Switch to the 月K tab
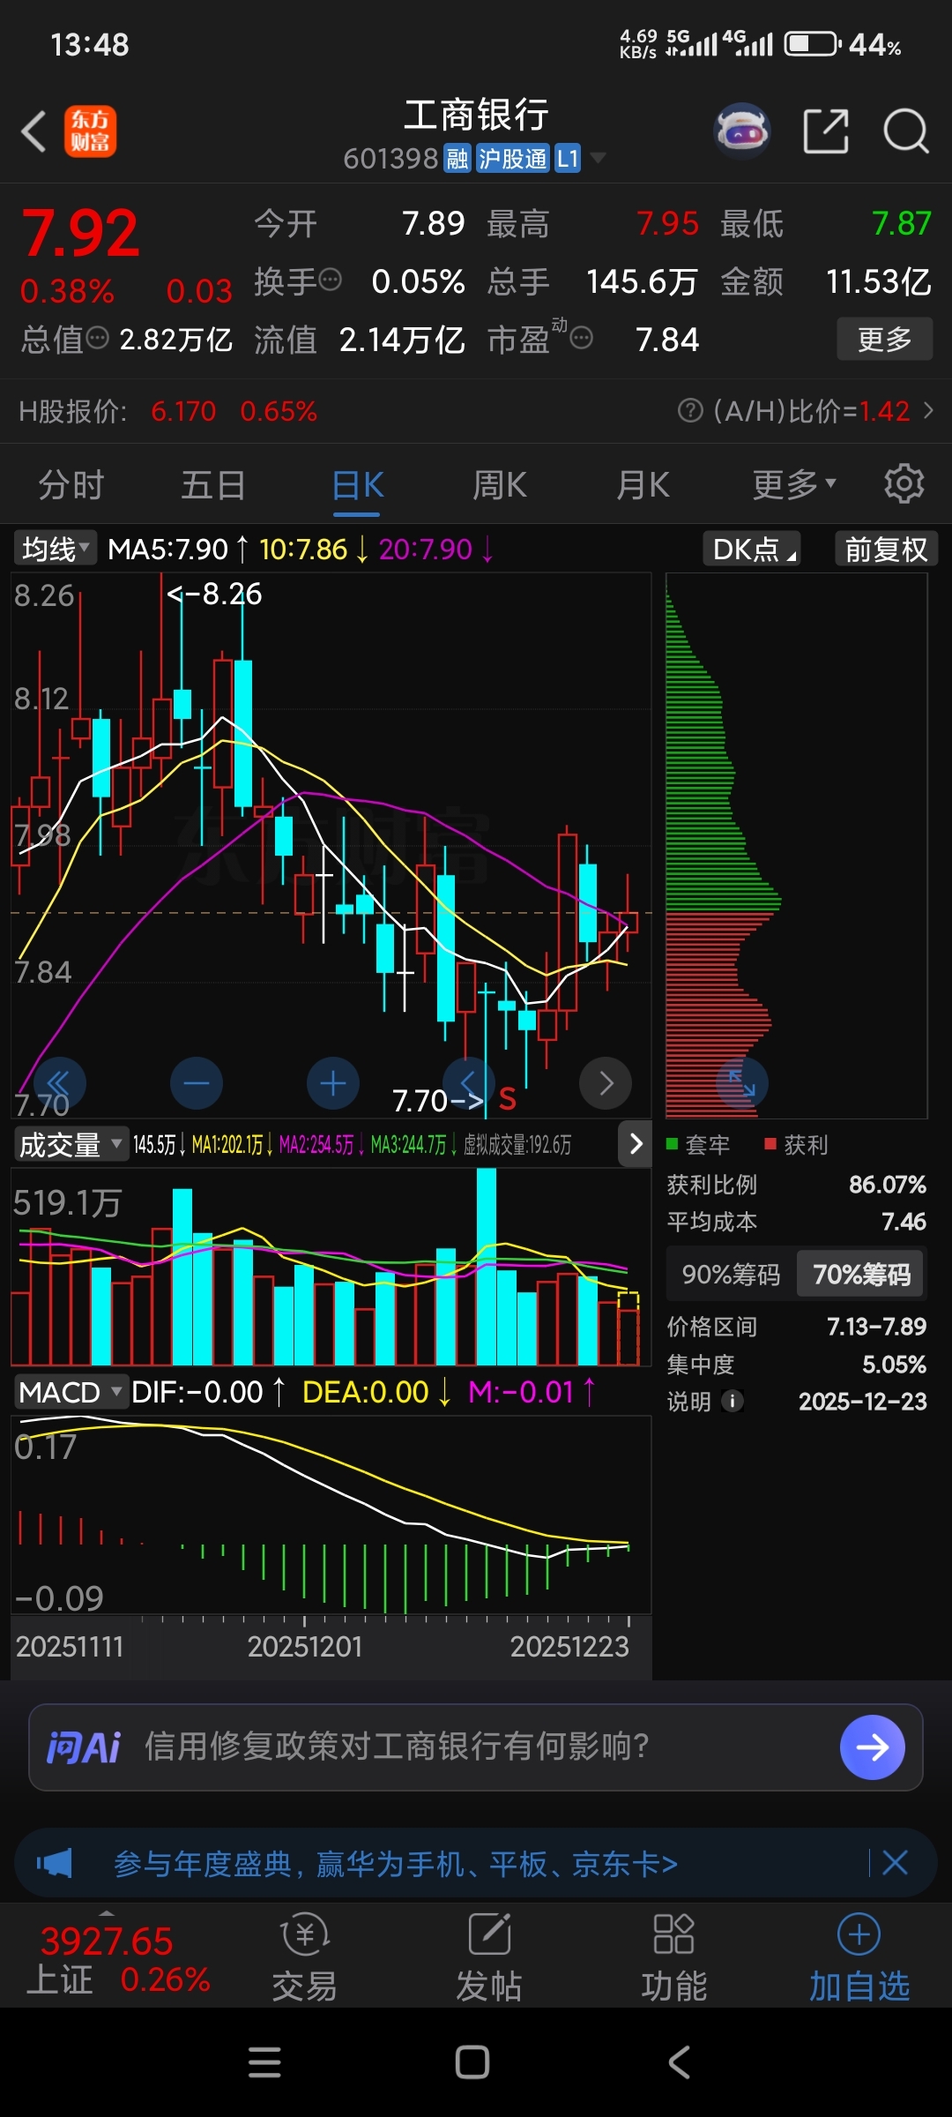This screenshot has height=2117, width=952. click(x=643, y=484)
